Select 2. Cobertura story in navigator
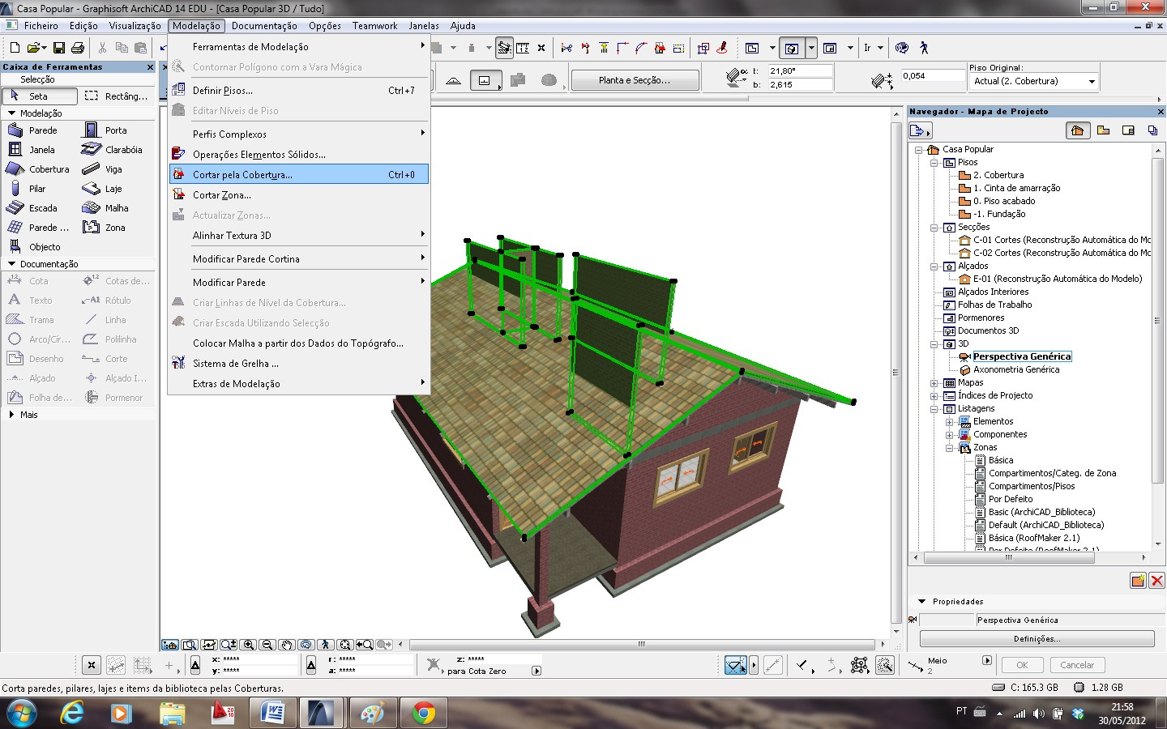 coord(998,175)
